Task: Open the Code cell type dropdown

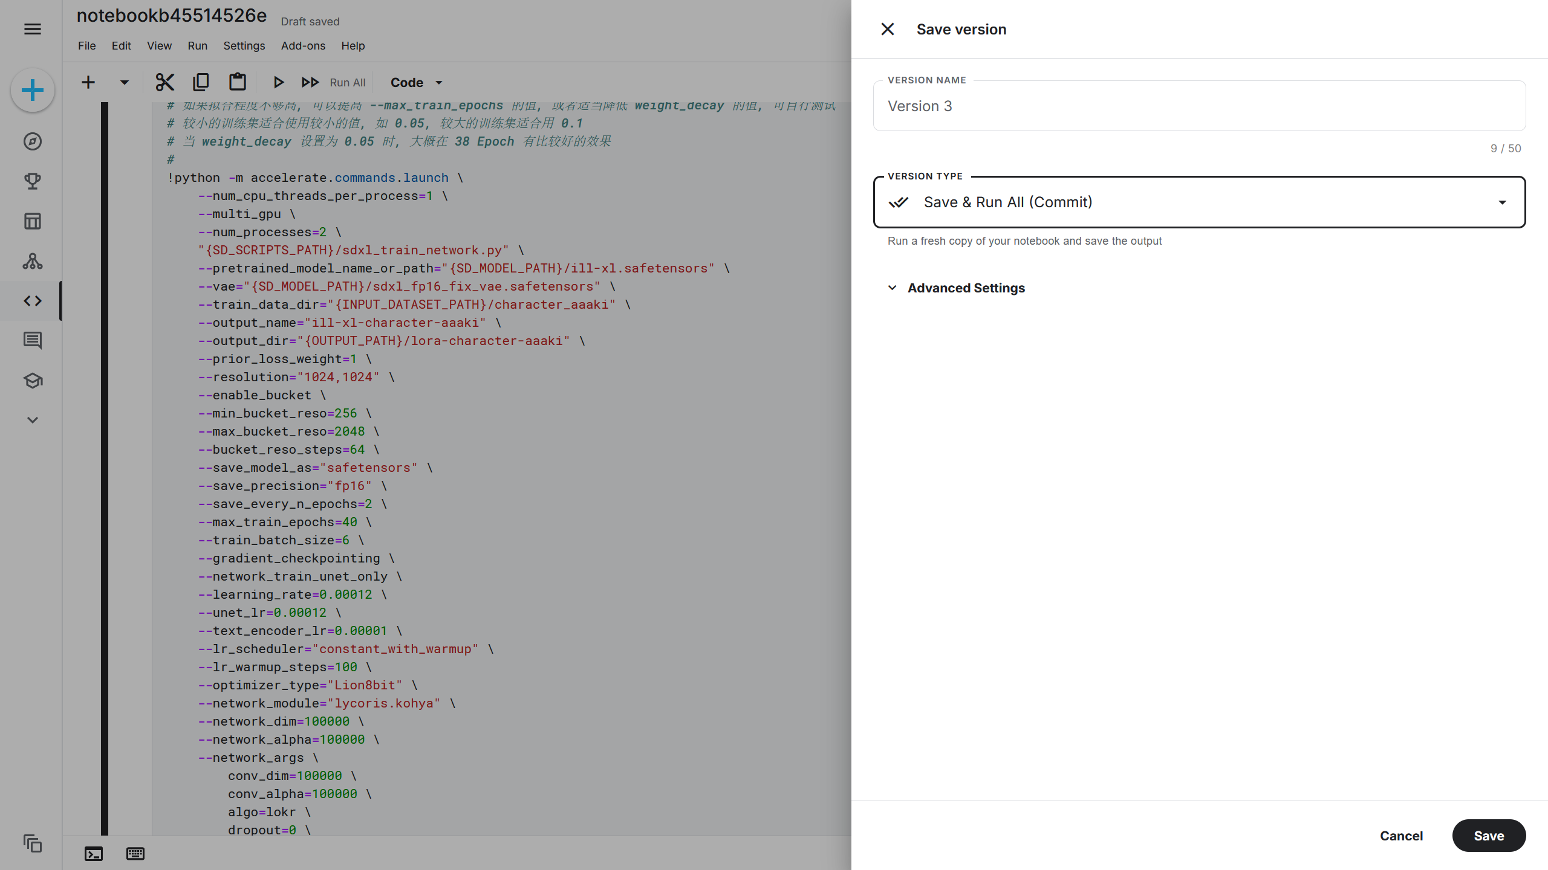Action: tap(416, 82)
